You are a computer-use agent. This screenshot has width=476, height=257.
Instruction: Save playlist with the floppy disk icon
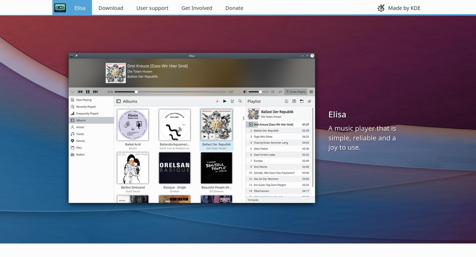[294, 101]
